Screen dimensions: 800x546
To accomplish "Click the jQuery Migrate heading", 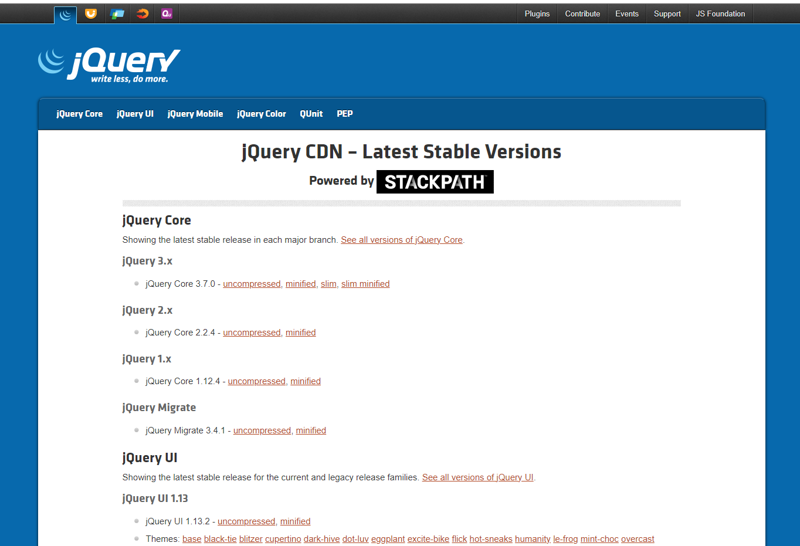I will click(159, 408).
